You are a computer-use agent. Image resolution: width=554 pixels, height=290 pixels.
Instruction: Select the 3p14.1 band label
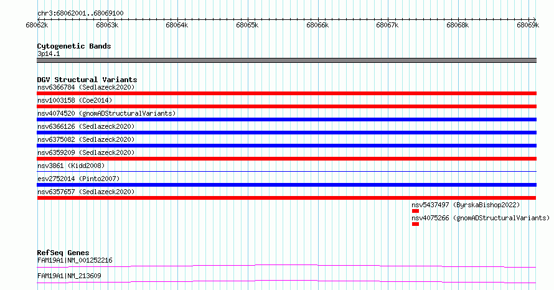coord(49,54)
